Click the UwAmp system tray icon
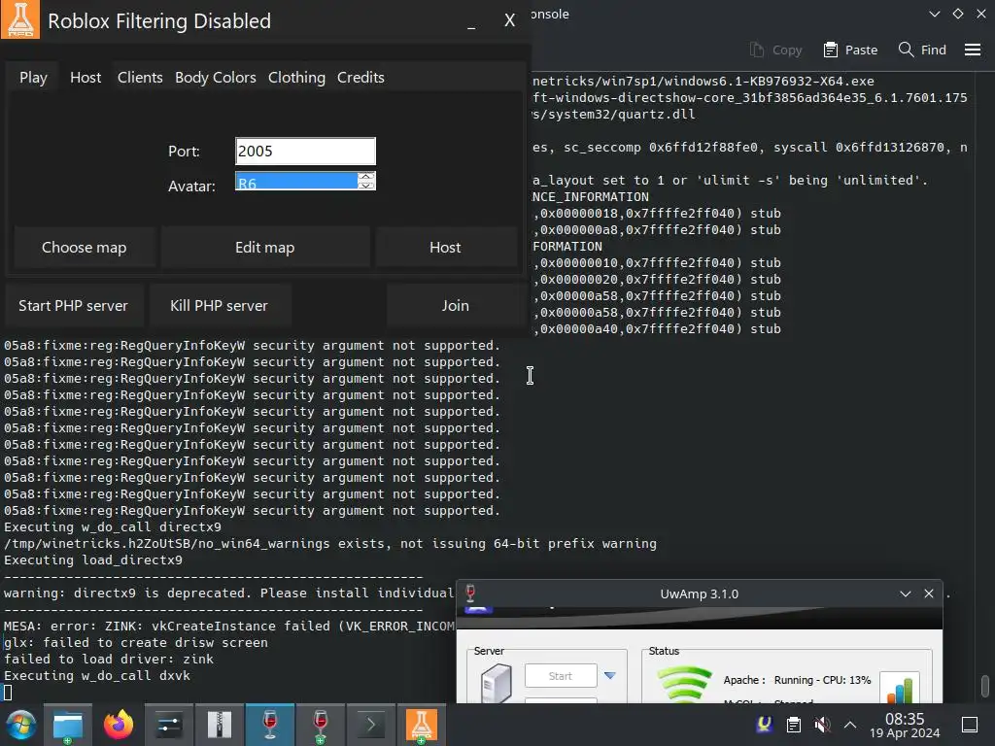Screen dimensions: 995x746 pyautogui.click(x=765, y=725)
